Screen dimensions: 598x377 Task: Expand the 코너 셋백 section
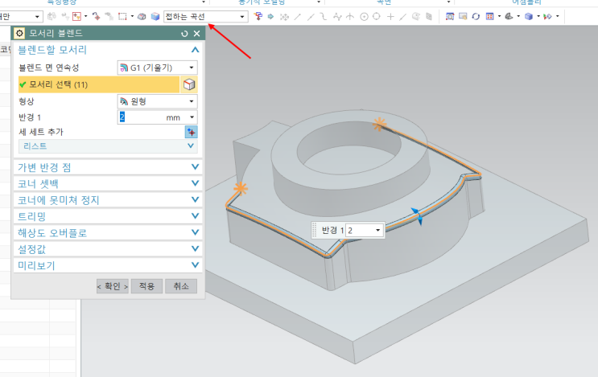[x=196, y=183]
